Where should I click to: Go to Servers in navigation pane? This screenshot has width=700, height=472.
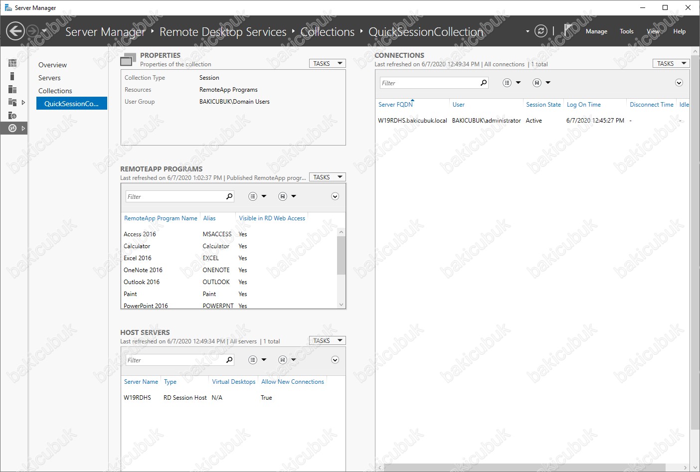tap(49, 78)
